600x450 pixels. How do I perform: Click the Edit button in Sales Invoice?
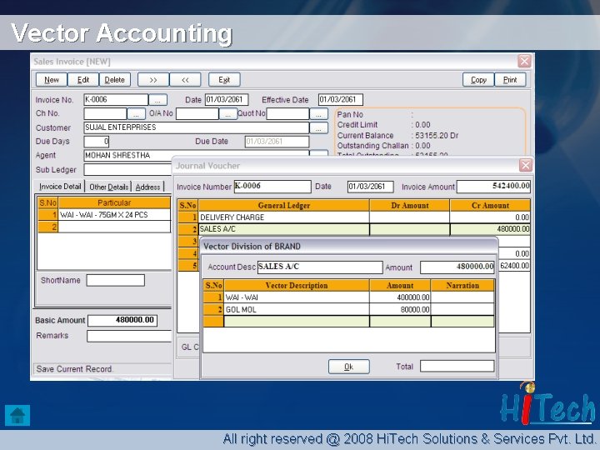coord(83,80)
